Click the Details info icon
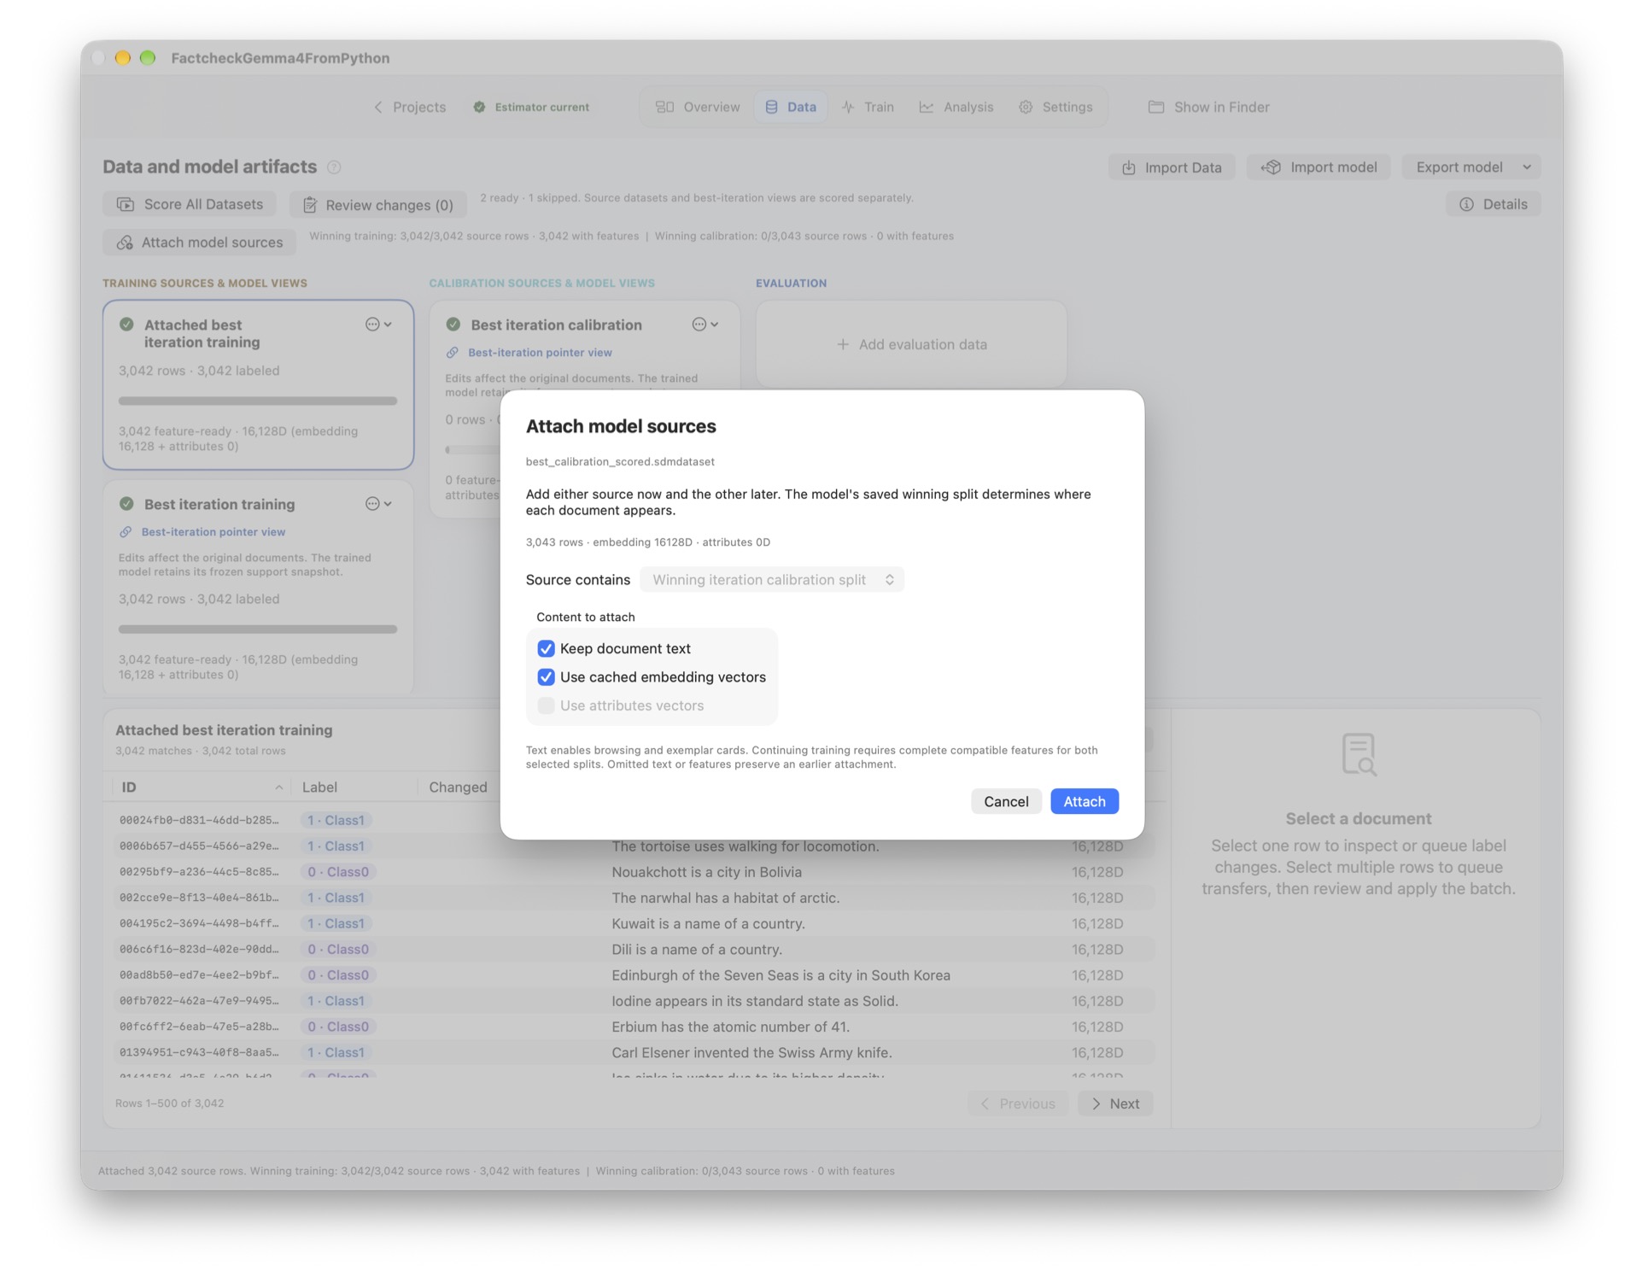Viewport: 1643px width, 1270px height. point(1466,204)
